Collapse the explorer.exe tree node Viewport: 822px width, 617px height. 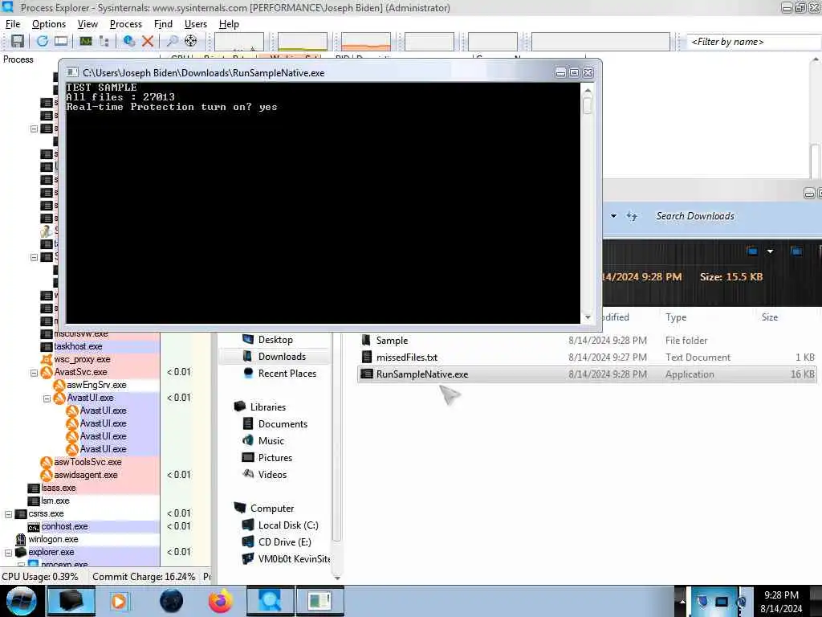tap(8, 553)
